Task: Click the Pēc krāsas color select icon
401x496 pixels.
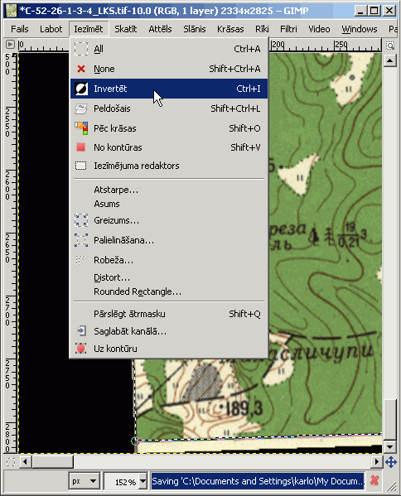Action: pyautogui.click(x=81, y=128)
